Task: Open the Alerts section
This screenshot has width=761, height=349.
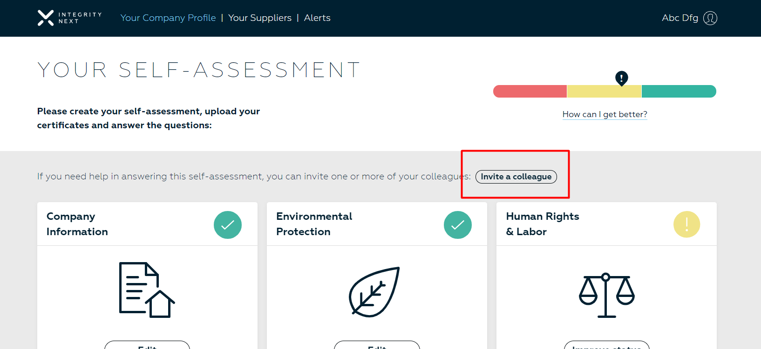Action: pos(317,18)
